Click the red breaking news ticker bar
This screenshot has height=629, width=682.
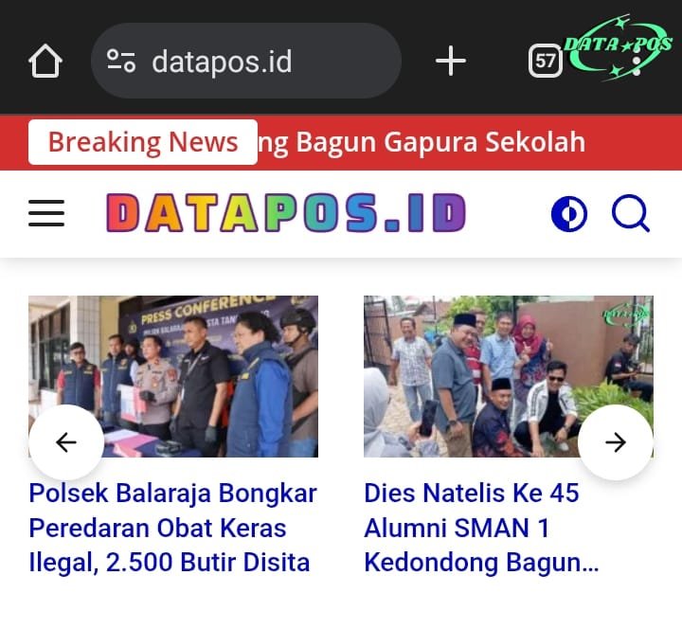pyautogui.click(x=341, y=142)
